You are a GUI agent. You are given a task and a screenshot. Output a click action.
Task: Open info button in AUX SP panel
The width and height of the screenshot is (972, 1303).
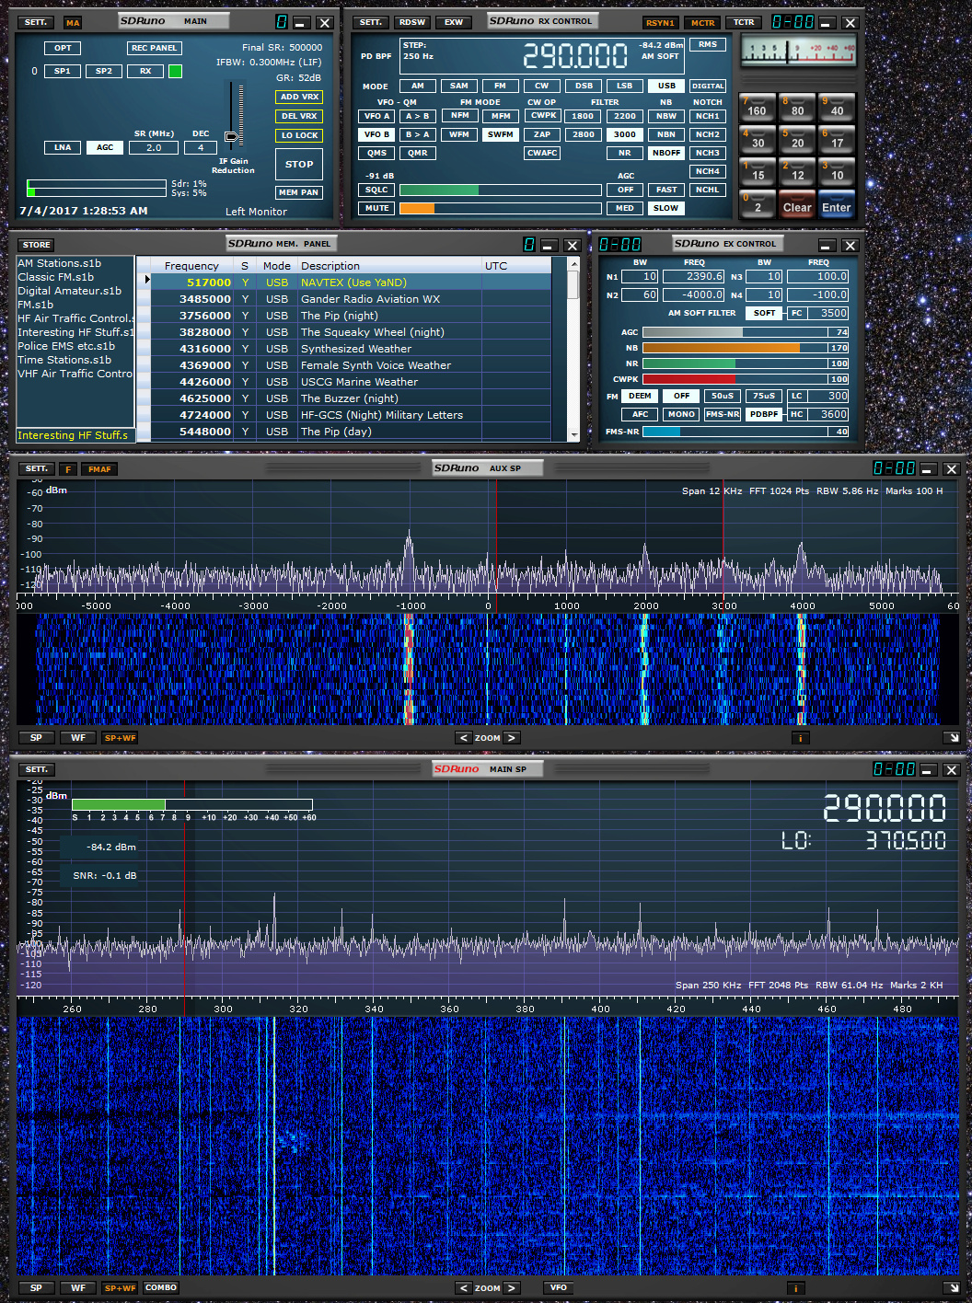801,738
